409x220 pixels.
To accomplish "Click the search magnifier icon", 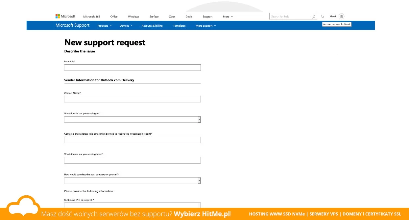I will (314, 16).
